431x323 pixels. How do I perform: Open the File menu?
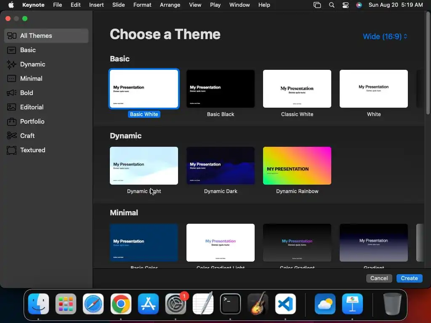point(57,5)
